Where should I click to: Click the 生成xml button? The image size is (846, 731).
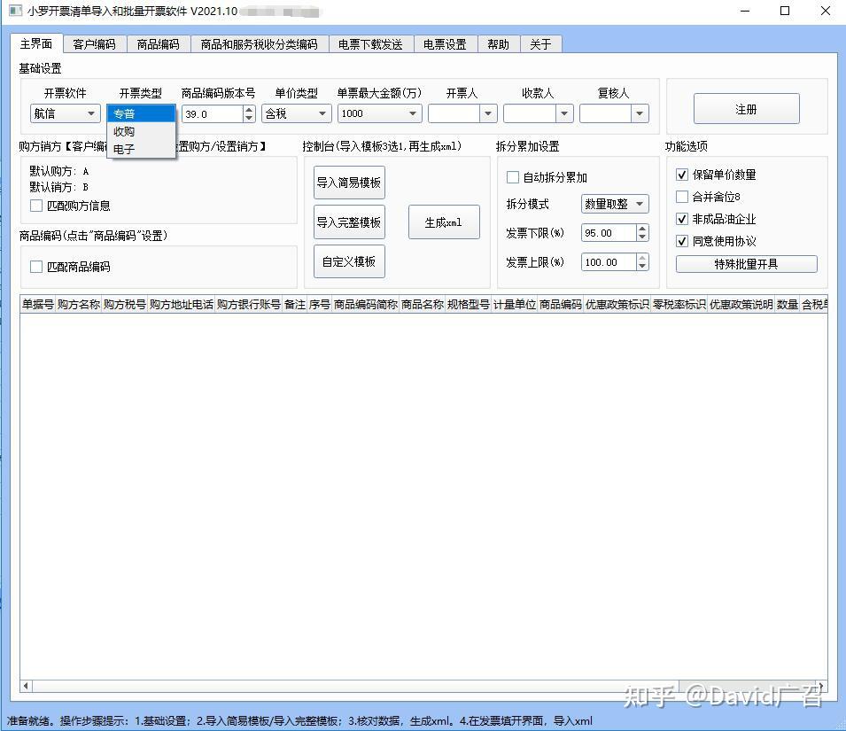pyautogui.click(x=444, y=222)
